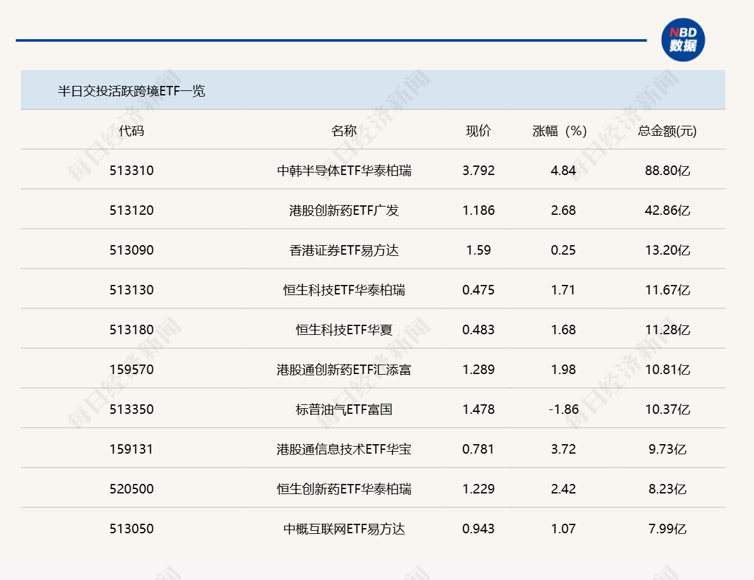Select code 513180
Screen dimensions: 754x580
pos(132,330)
